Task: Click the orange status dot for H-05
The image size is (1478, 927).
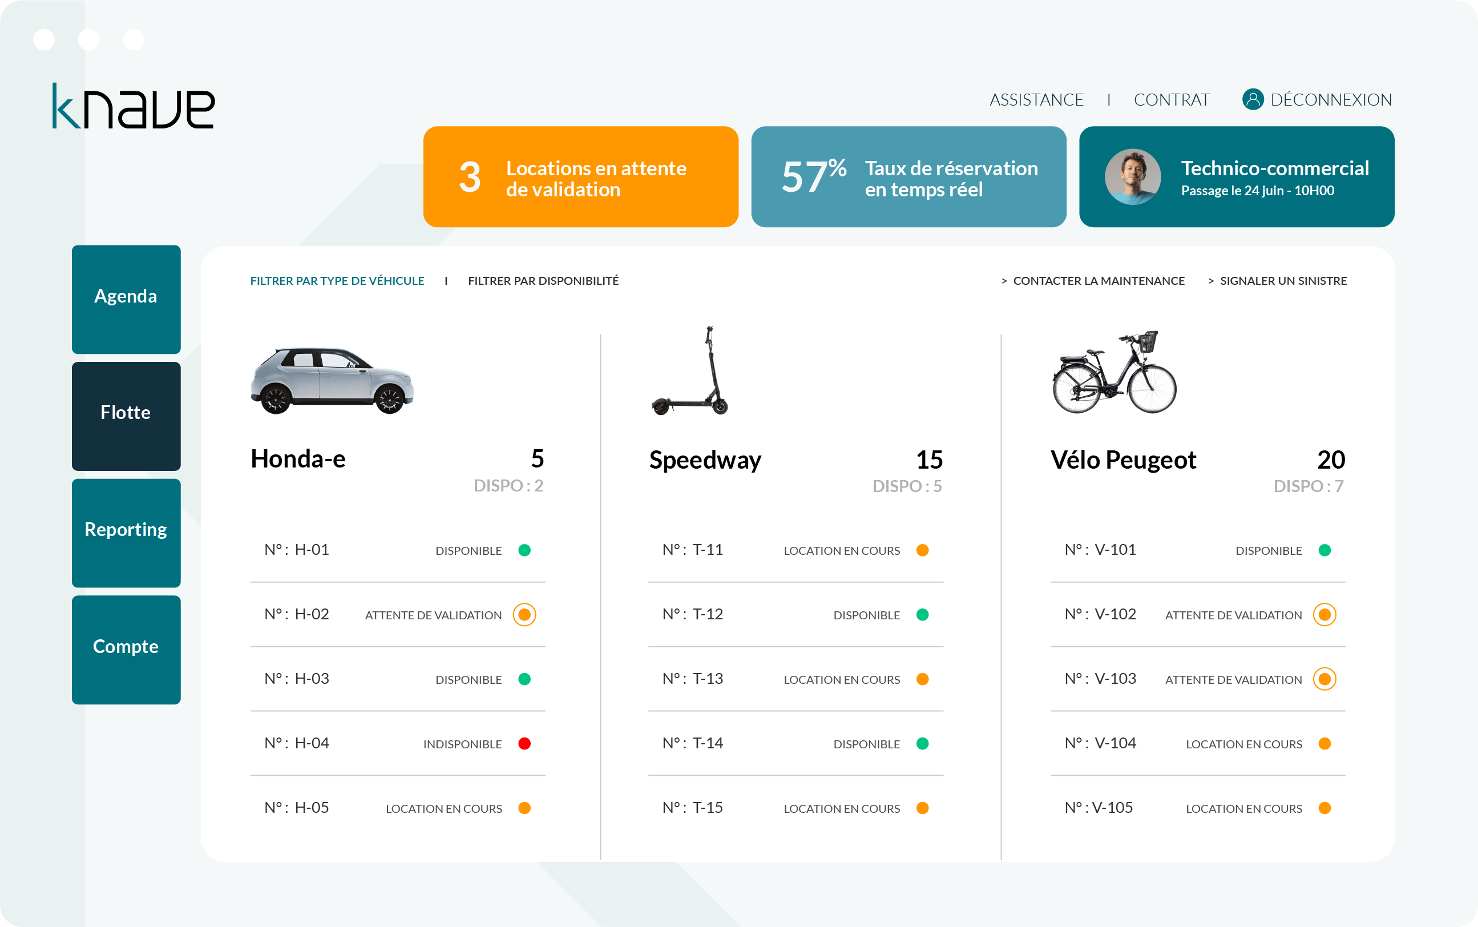Action: pyautogui.click(x=524, y=808)
